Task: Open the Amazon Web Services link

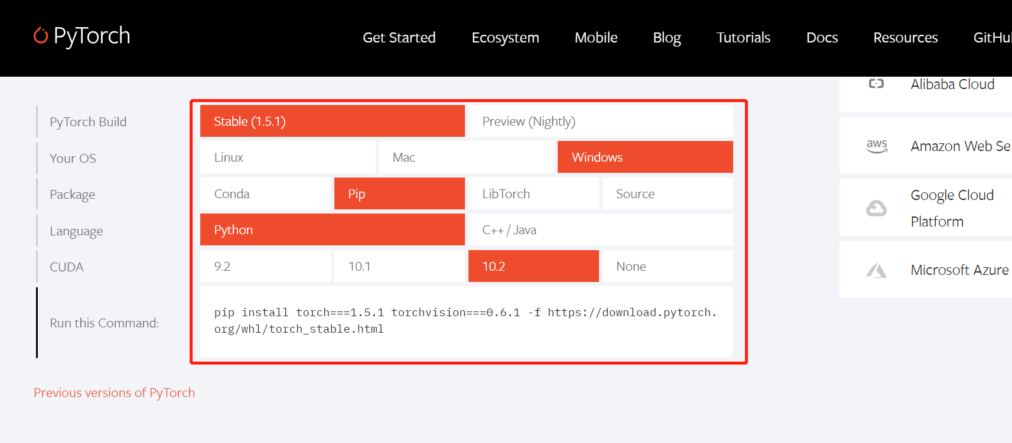Action: coord(961,146)
